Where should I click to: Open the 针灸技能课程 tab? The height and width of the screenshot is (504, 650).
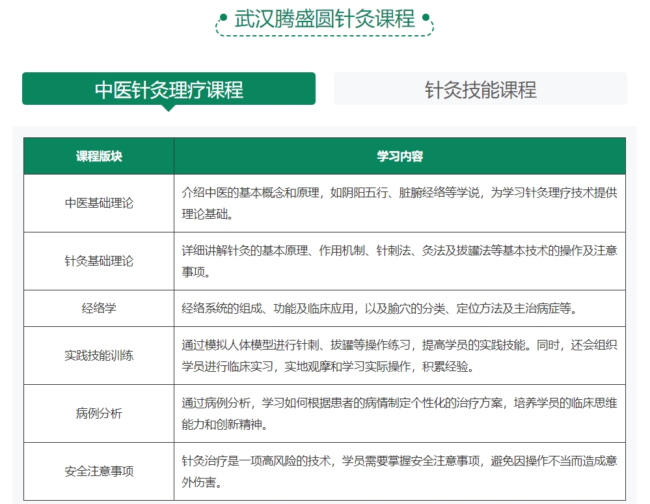480,89
